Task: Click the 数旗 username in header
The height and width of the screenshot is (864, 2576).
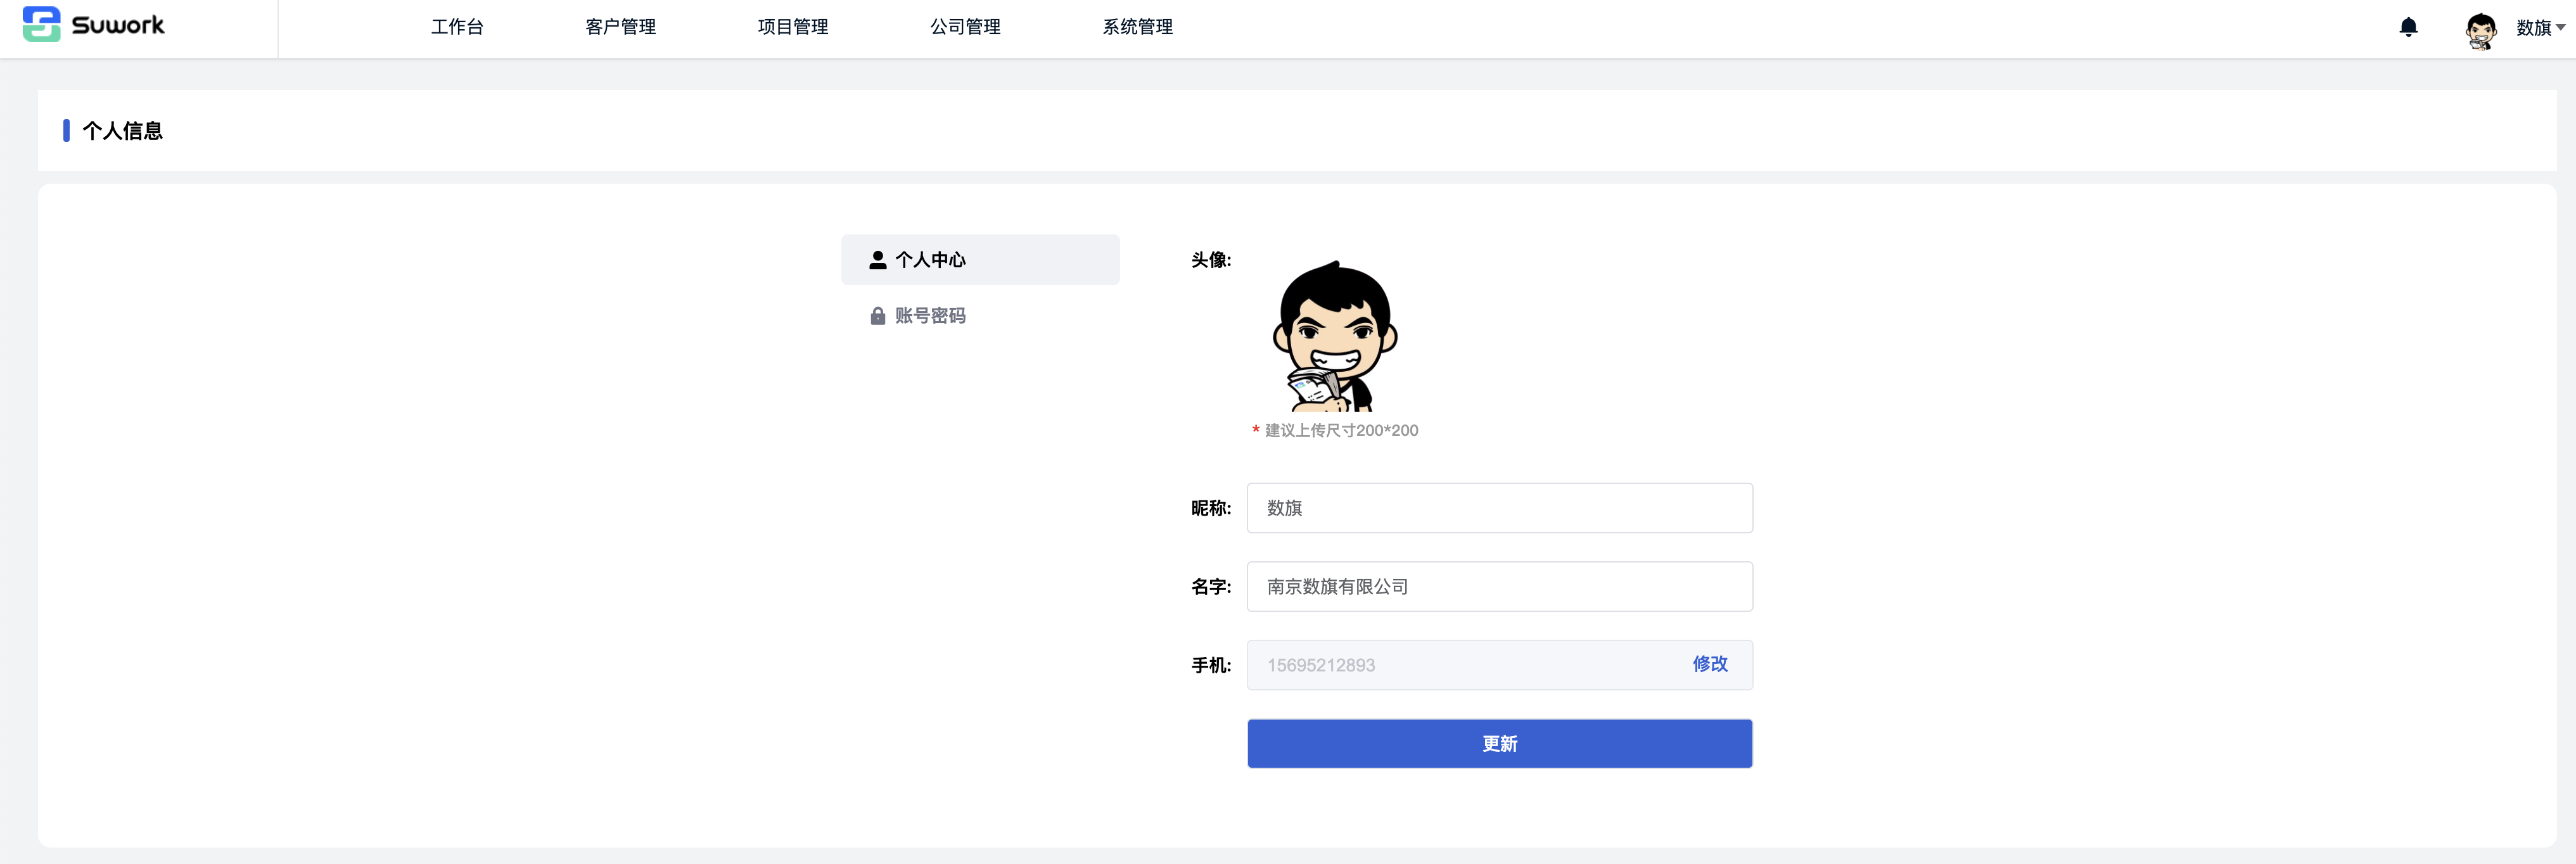Action: [2534, 28]
